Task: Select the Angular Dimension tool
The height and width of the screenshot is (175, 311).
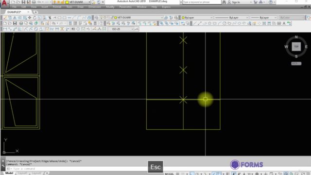Action: click(x=41, y=29)
